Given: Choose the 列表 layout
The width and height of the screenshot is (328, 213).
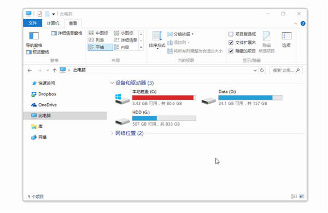Looking at the screenshot, I should pos(96,40).
